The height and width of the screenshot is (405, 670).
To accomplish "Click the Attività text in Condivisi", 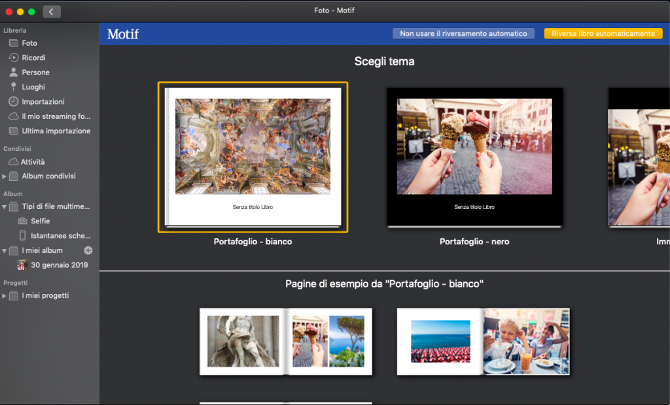I will click(33, 162).
